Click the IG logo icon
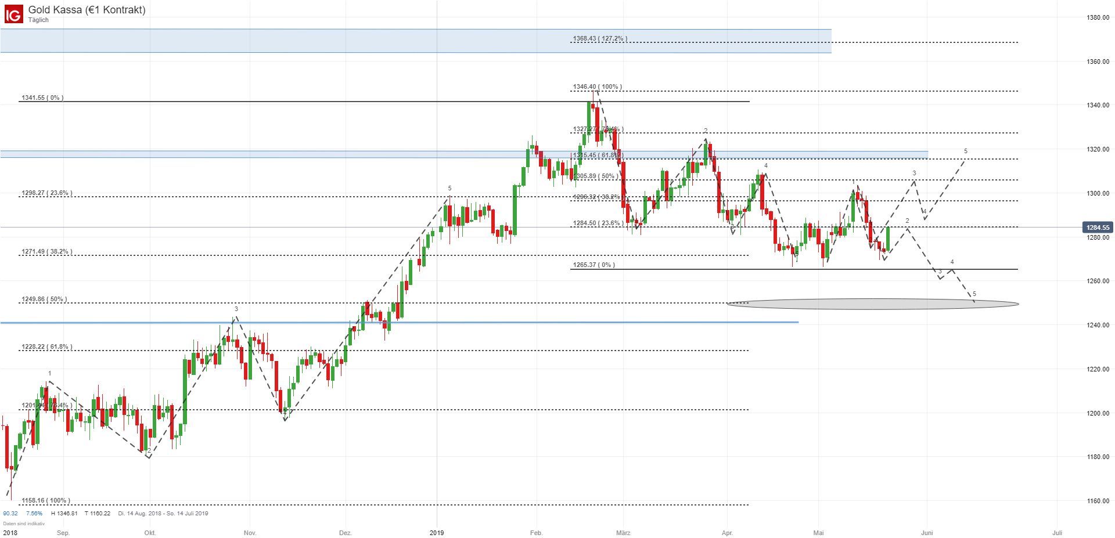Screen dimensions: 1115x538 click(13, 14)
